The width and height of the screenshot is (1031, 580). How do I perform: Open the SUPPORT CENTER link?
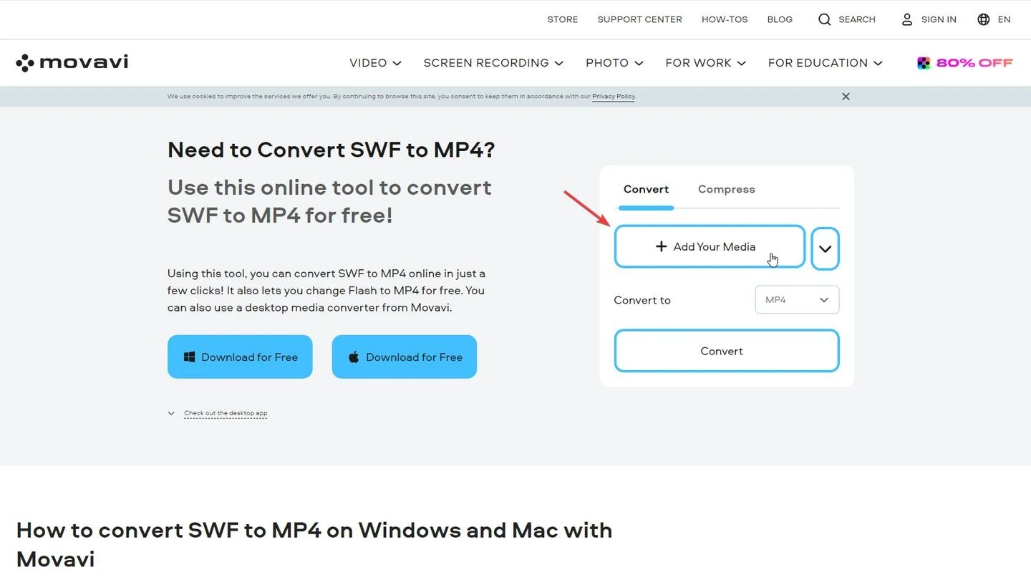(x=640, y=19)
